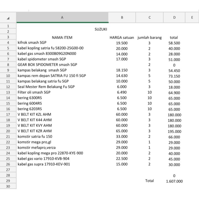199x199 pixels.
Task: Select the Filter oli smash SGP cell
Action: coord(34,92)
